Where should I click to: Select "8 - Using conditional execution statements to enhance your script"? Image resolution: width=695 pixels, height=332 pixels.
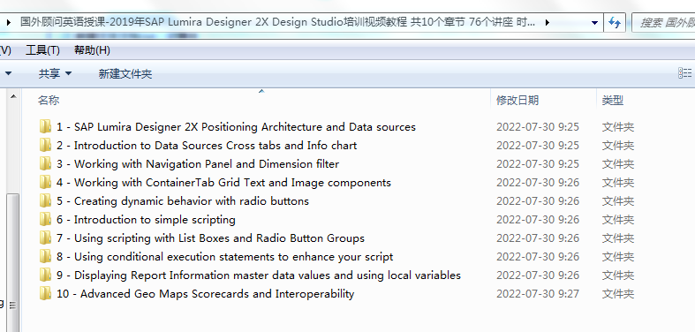point(224,257)
